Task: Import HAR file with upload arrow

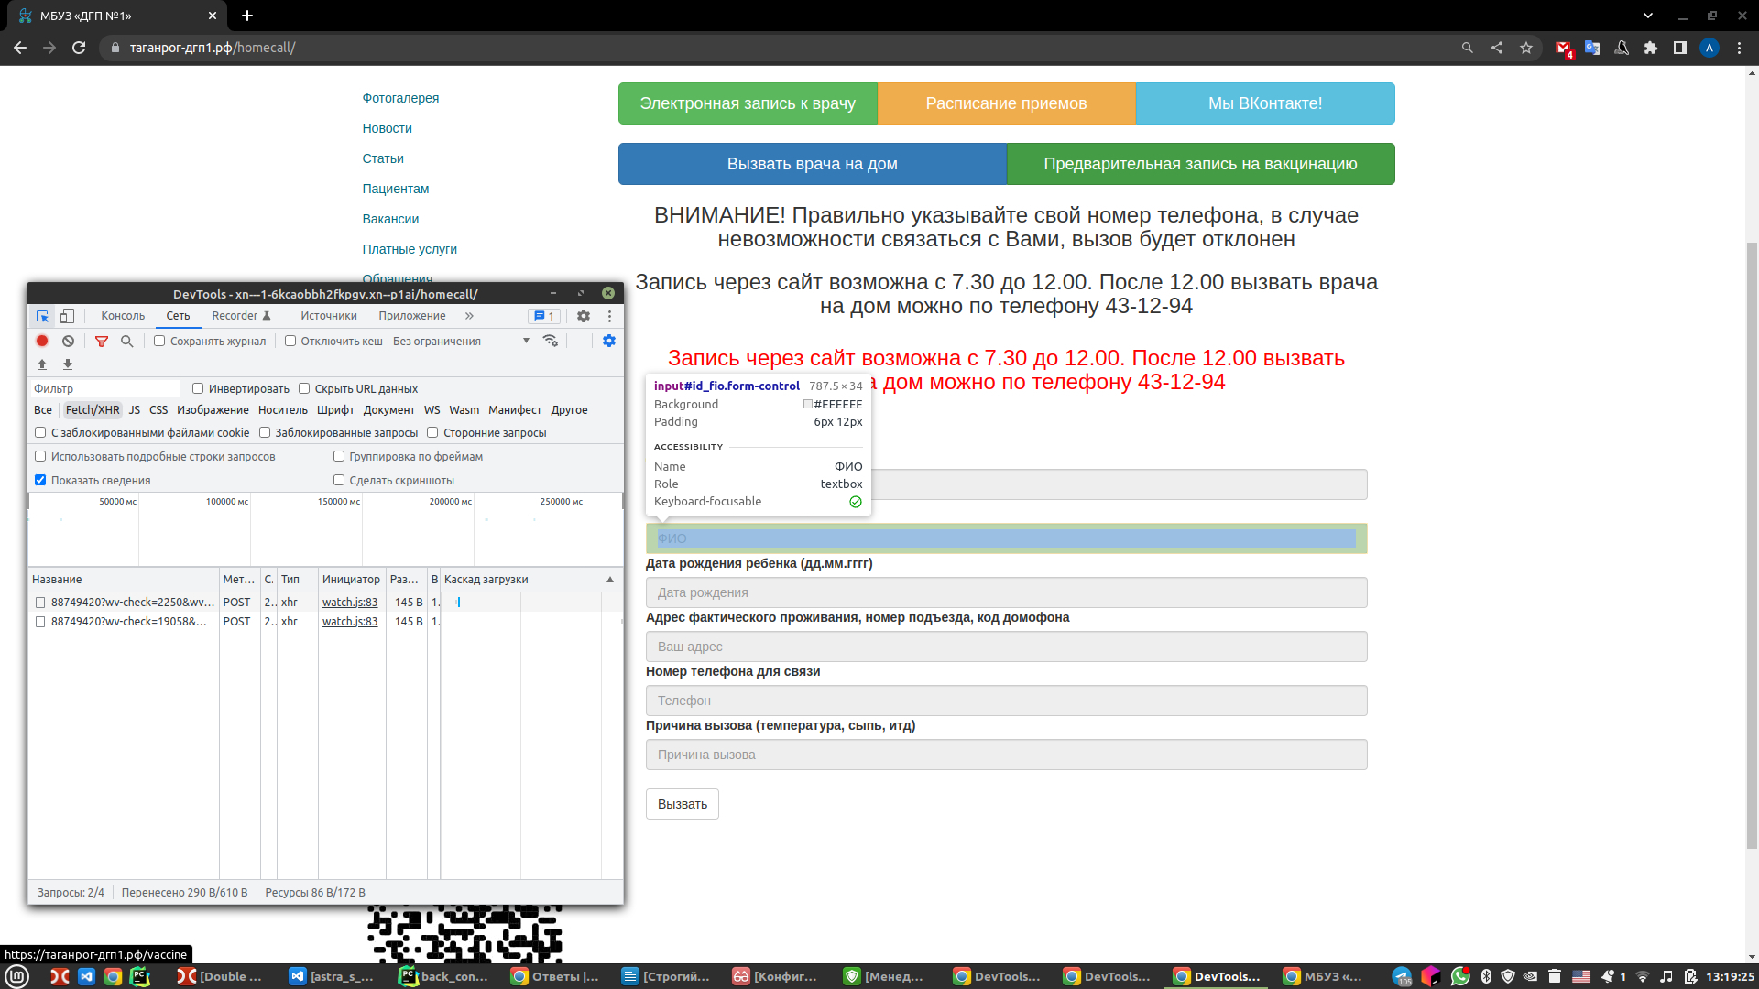Action: click(42, 364)
